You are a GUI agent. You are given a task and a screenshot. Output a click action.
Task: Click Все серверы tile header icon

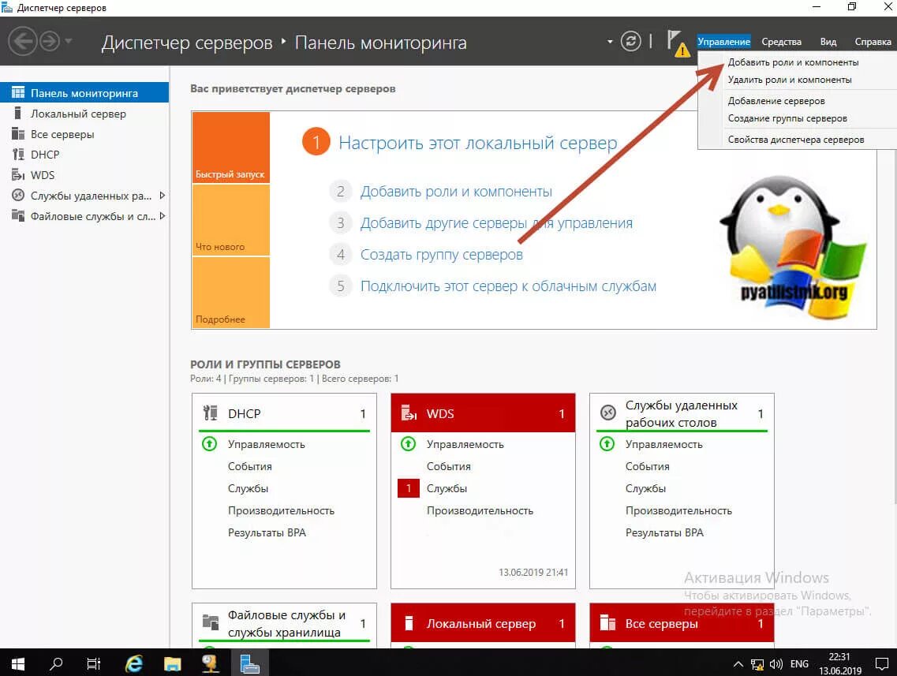(607, 622)
